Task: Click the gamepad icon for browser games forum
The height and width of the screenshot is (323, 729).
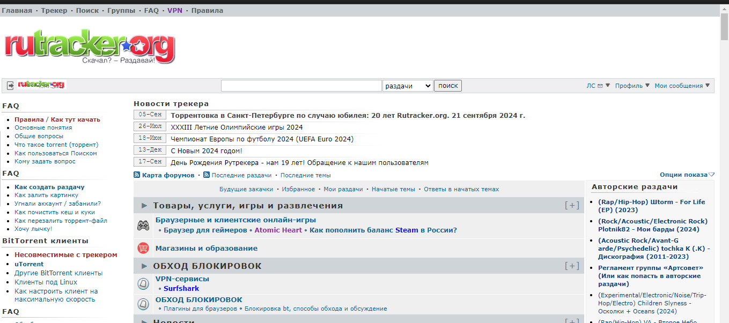Action: pos(143,226)
